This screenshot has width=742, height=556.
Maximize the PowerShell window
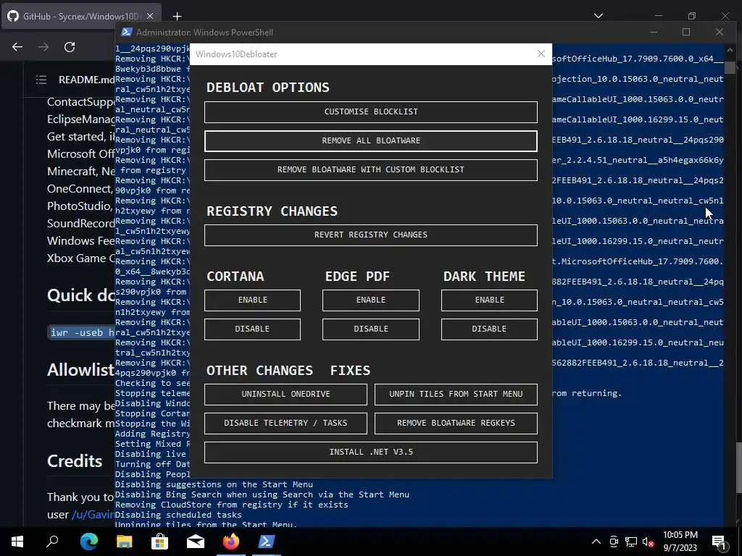coord(686,32)
